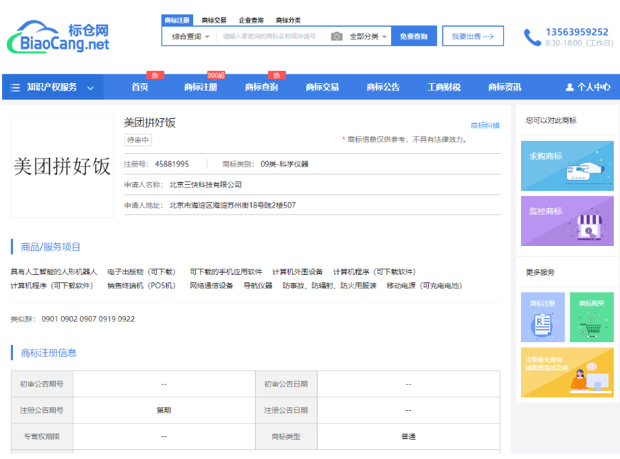Click the user icon beside 个人中心
This screenshot has width=620, height=459.
(x=569, y=87)
